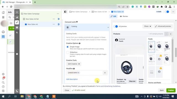Open the Share dropdown
Image resolution: width=177 pixels, height=99 pixels.
click(x=147, y=26)
